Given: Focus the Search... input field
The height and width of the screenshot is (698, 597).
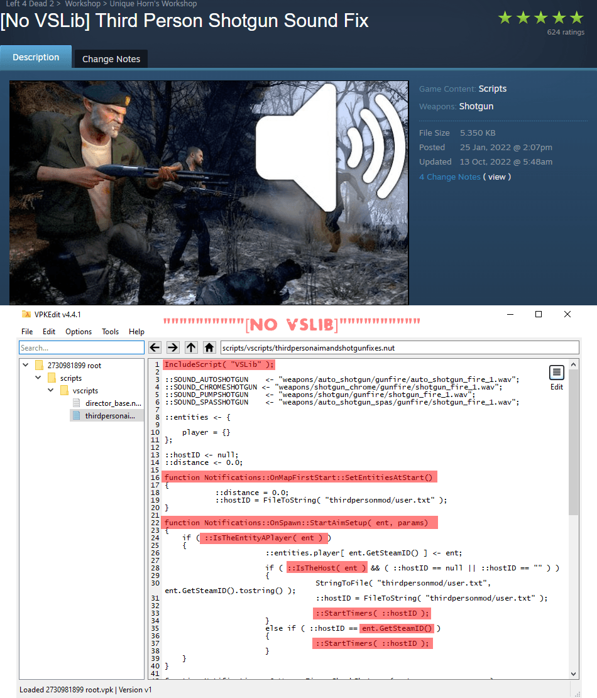Looking at the screenshot, I should (x=82, y=347).
